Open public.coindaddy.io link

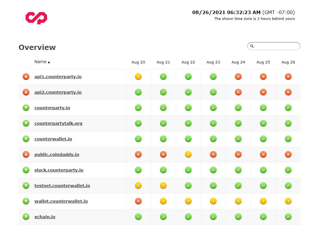[x=57, y=154]
